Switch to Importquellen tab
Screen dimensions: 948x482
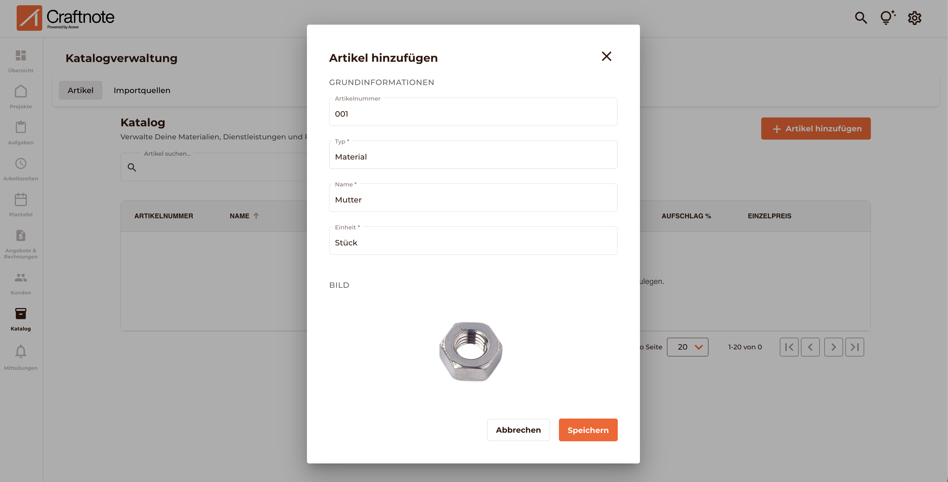(x=142, y=90)
